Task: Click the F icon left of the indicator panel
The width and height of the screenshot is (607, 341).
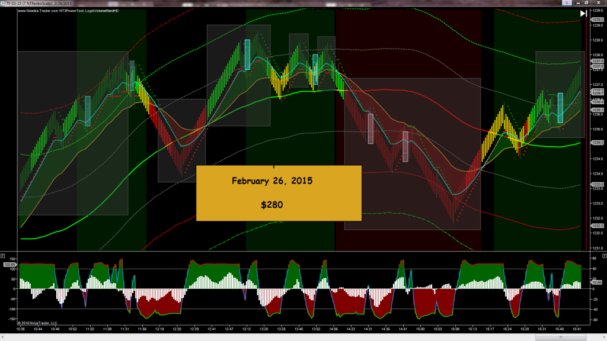Action: 3,256
